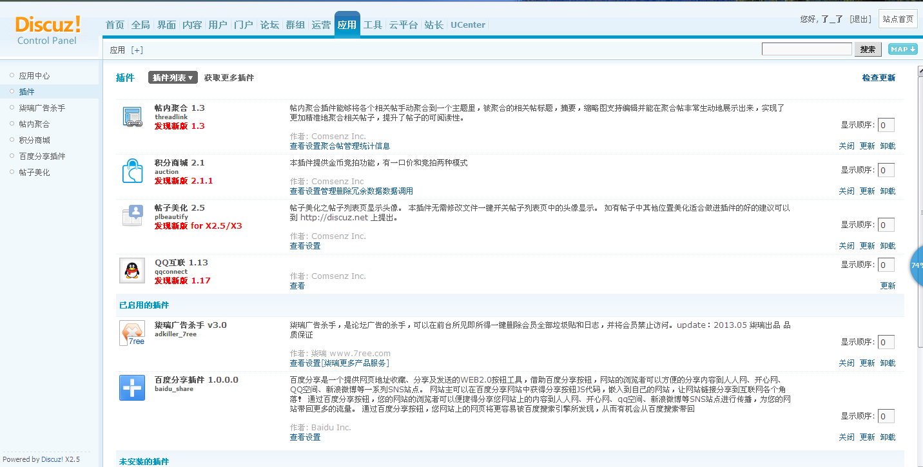Click 更新 for the QQ互联 plugin
The image size is (923, 467).
(x=888, y=286)
